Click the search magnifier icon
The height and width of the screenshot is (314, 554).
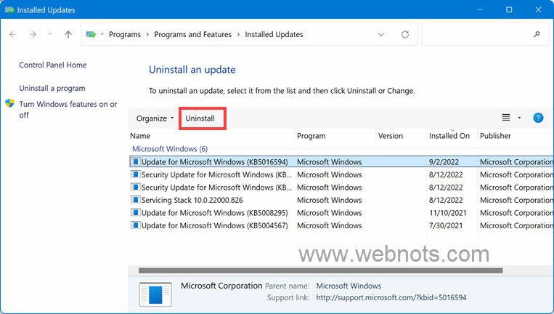coord(537,34)
